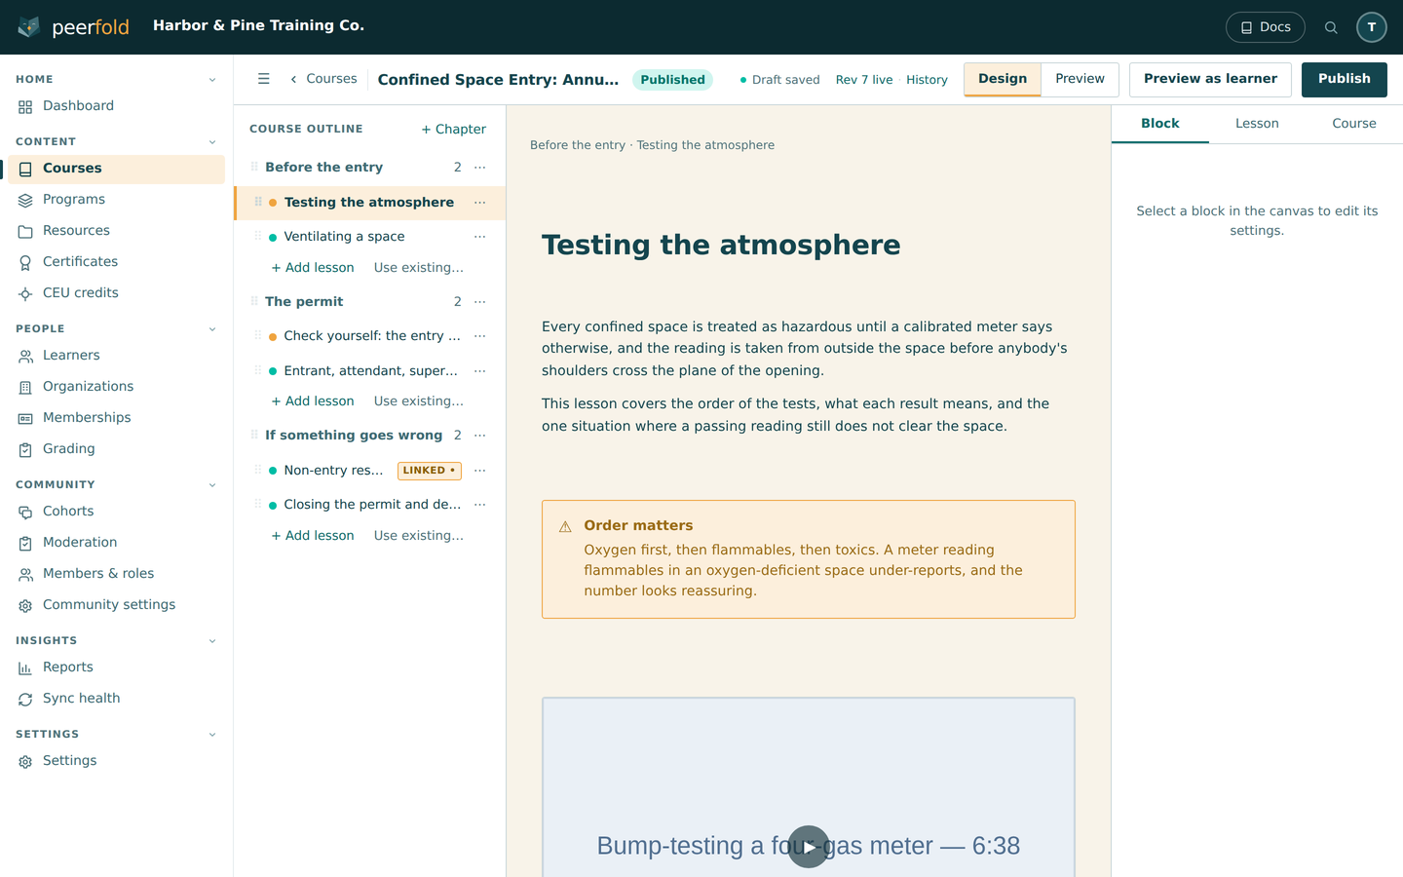The height and width of the screenshot is (877, 1403).
Task: Click the Preview as learner button
Action: click(1210, 79)
